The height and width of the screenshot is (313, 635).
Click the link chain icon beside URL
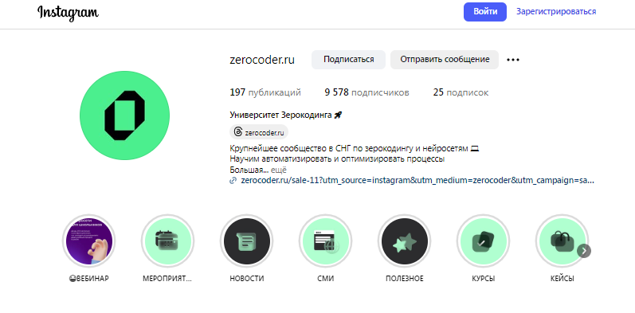pos(233,181)
